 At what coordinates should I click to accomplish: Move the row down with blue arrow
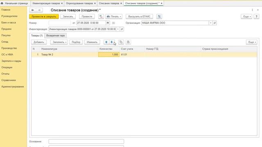coord(112,42)
